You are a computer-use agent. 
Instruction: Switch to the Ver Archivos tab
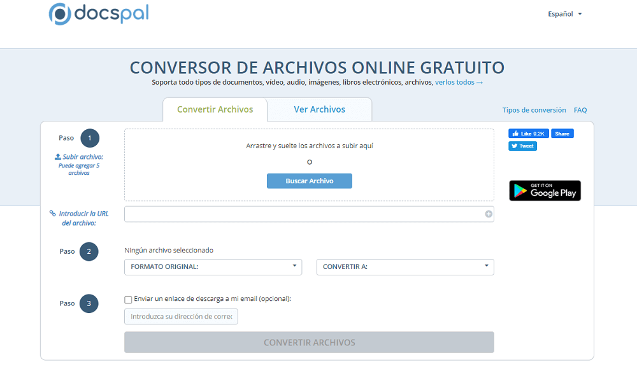tap(319, 109)
